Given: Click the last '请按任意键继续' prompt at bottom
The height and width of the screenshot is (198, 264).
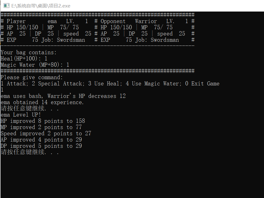Looking at the screenshot, I should pos(30,152).
